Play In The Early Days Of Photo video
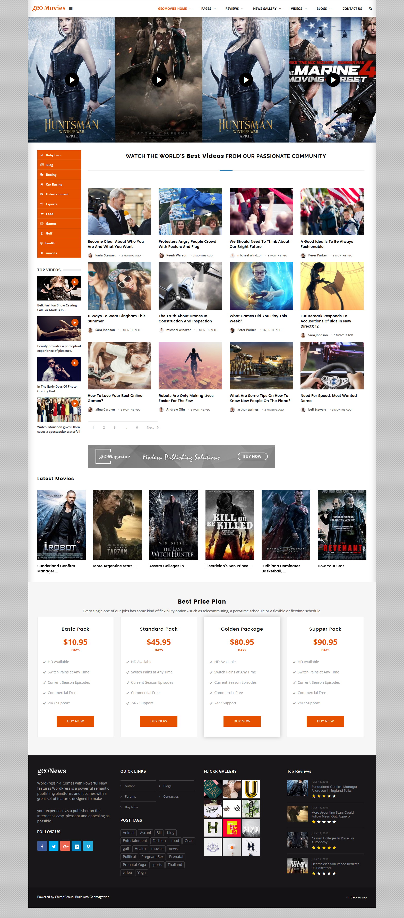This screenshot has width=404, height=918. 75,363
